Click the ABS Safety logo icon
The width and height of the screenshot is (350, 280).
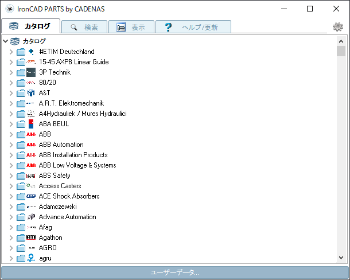pyautogui.click(x=31, y=176)
